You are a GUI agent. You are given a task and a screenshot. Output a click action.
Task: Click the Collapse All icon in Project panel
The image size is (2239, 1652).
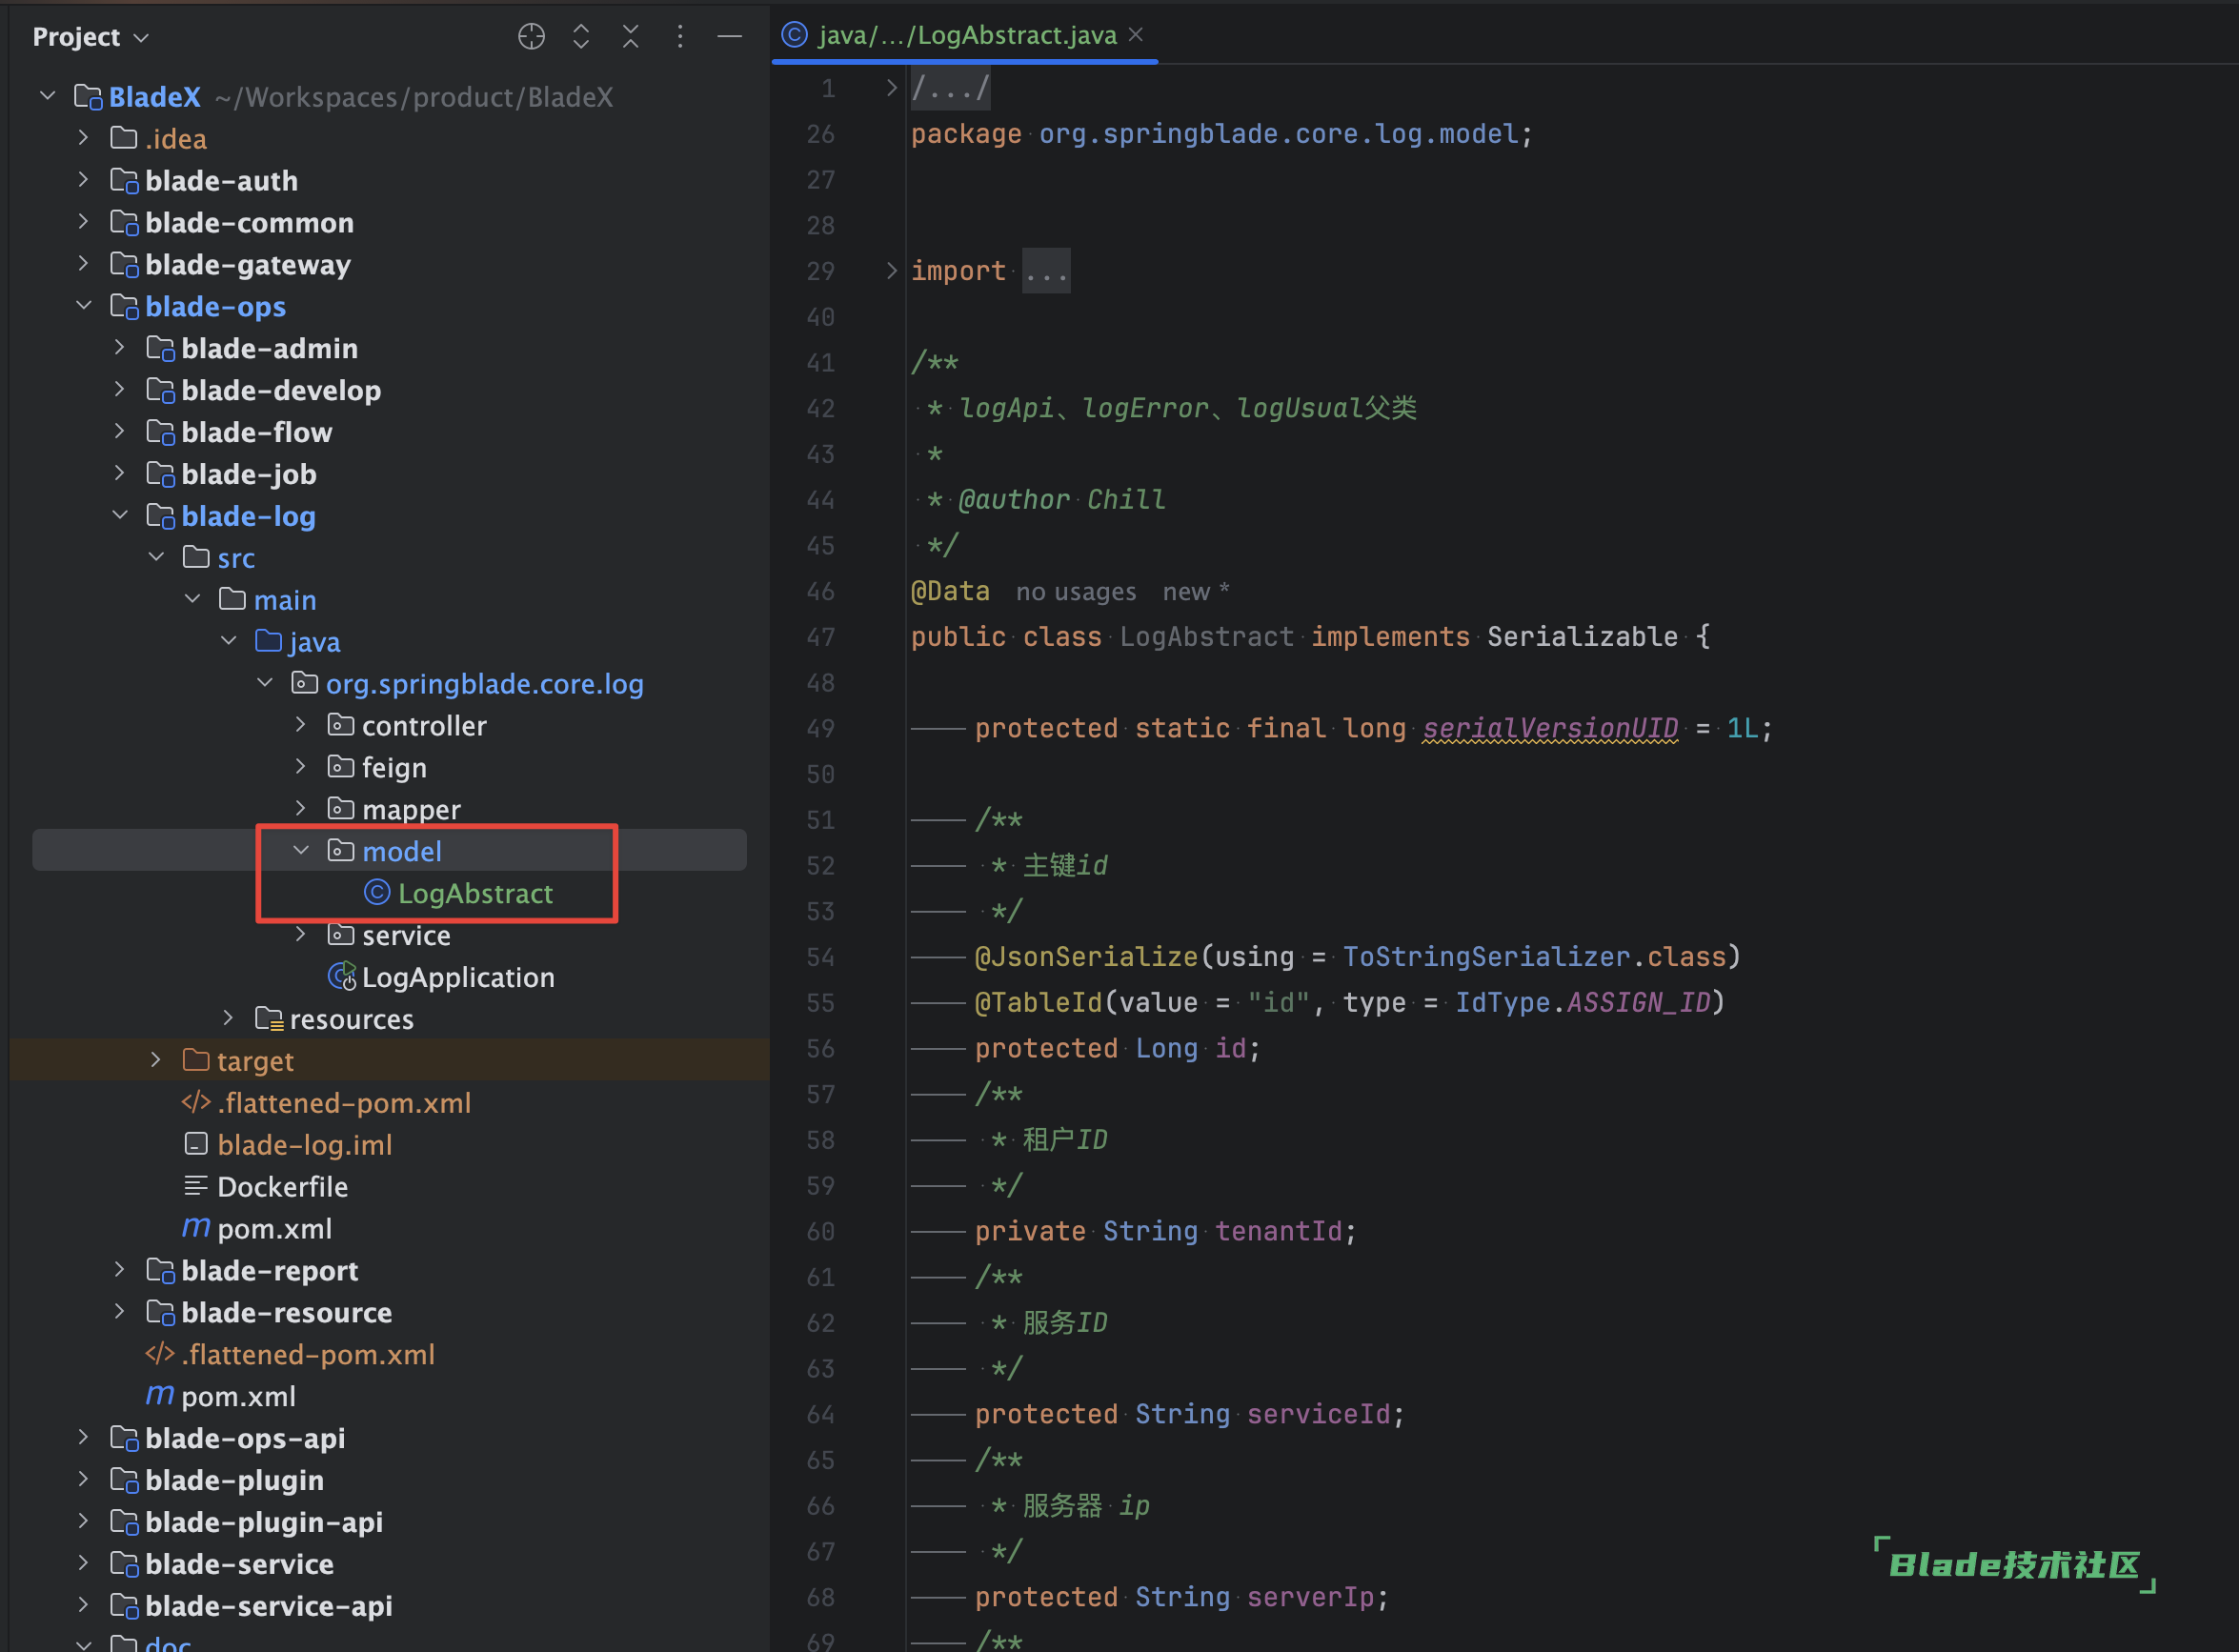point(630,37)
